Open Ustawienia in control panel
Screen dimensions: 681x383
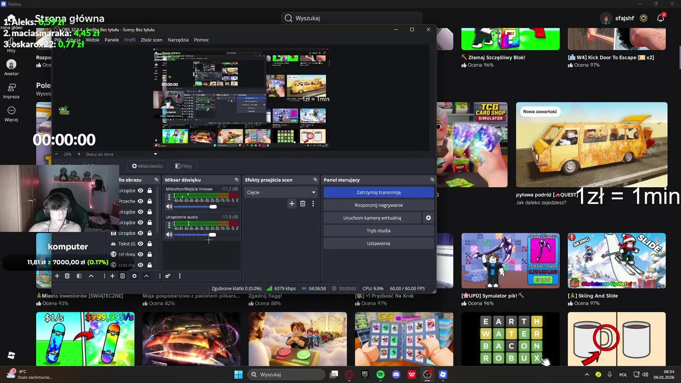point(379,243)
